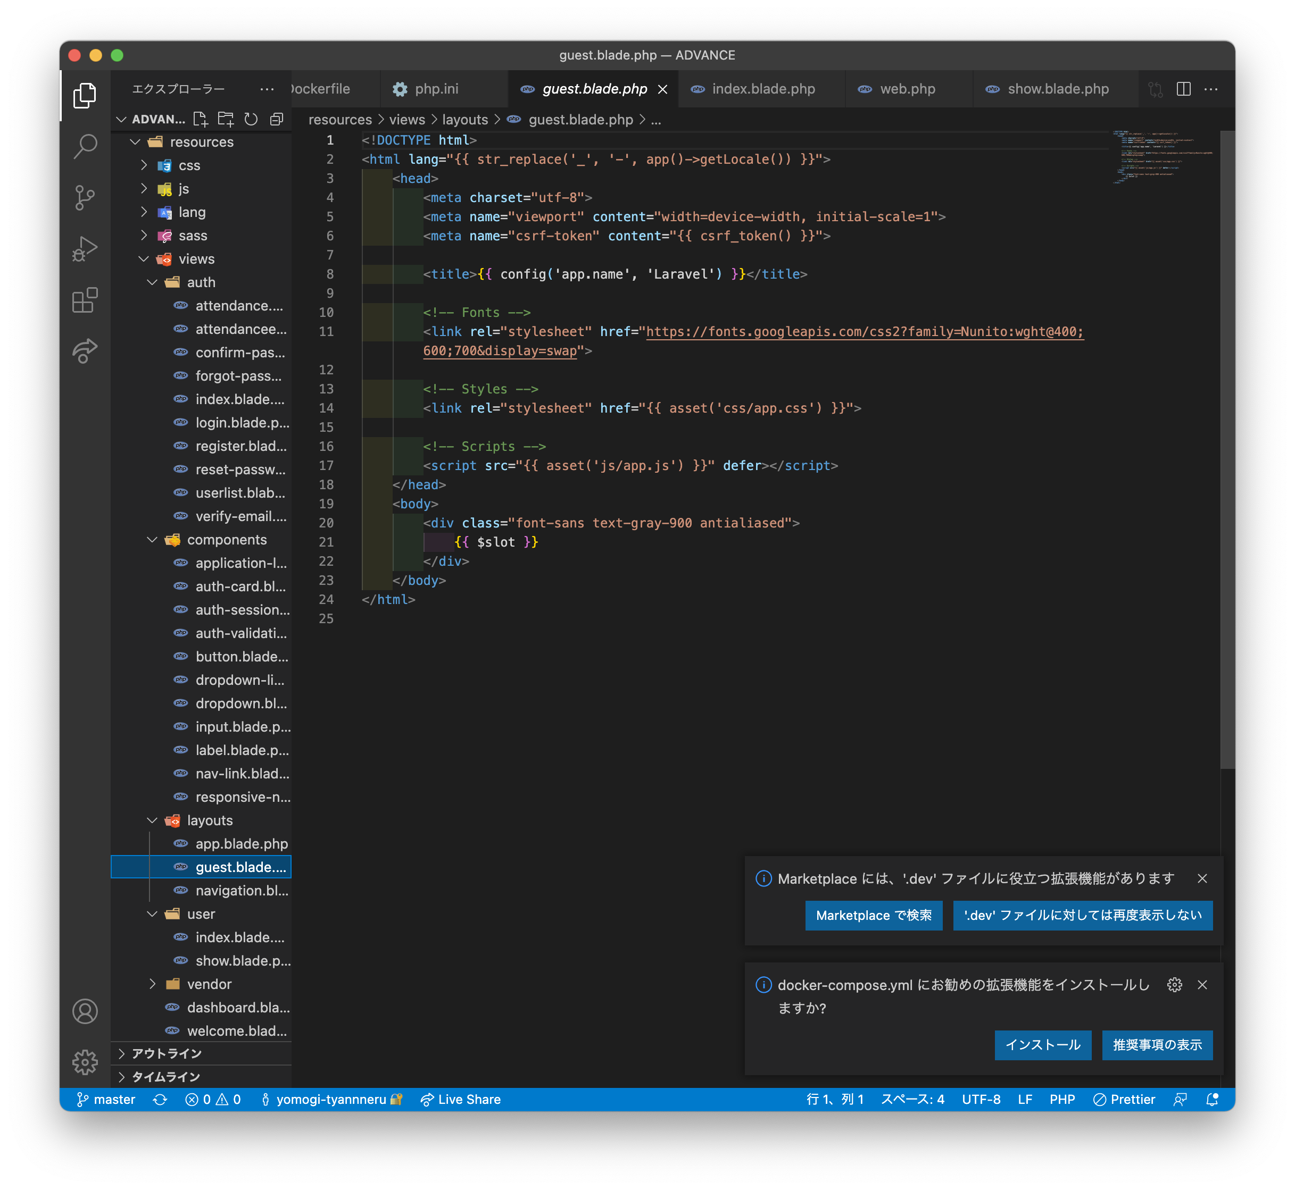Open the Source Control view

[x=85, y=197]
